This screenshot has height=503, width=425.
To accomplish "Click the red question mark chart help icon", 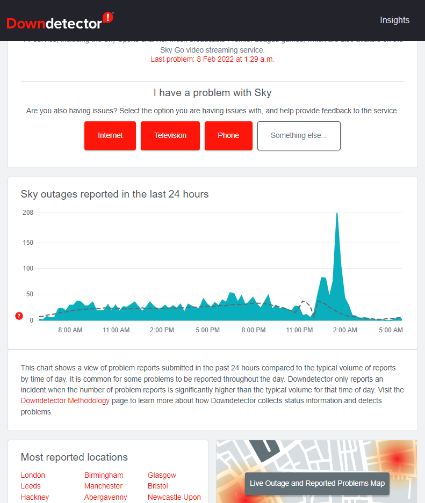I will tap(19, 316).
